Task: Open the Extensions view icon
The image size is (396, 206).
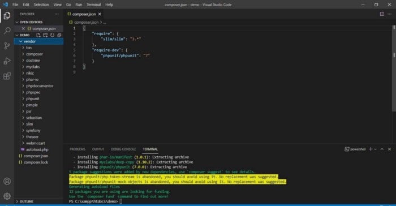Action: [7, 76]
